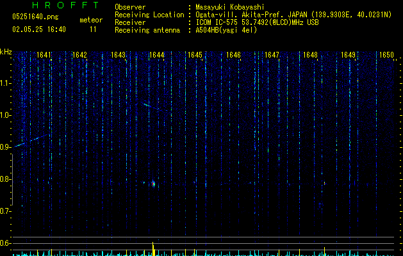The height and width of the screenshot is (256, 403).
Task: Select the Ogata-vill. Akita-Pref. JAPAN location text
Action: tap(293, 15)
